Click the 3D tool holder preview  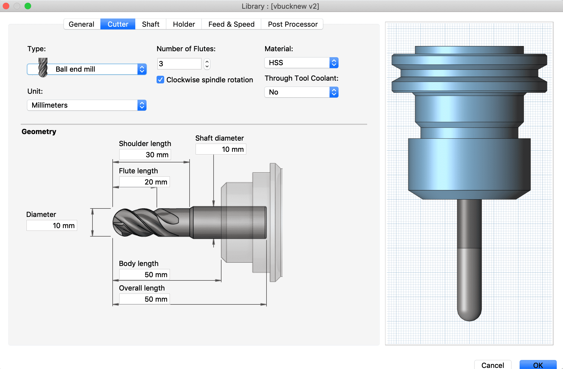469,183
